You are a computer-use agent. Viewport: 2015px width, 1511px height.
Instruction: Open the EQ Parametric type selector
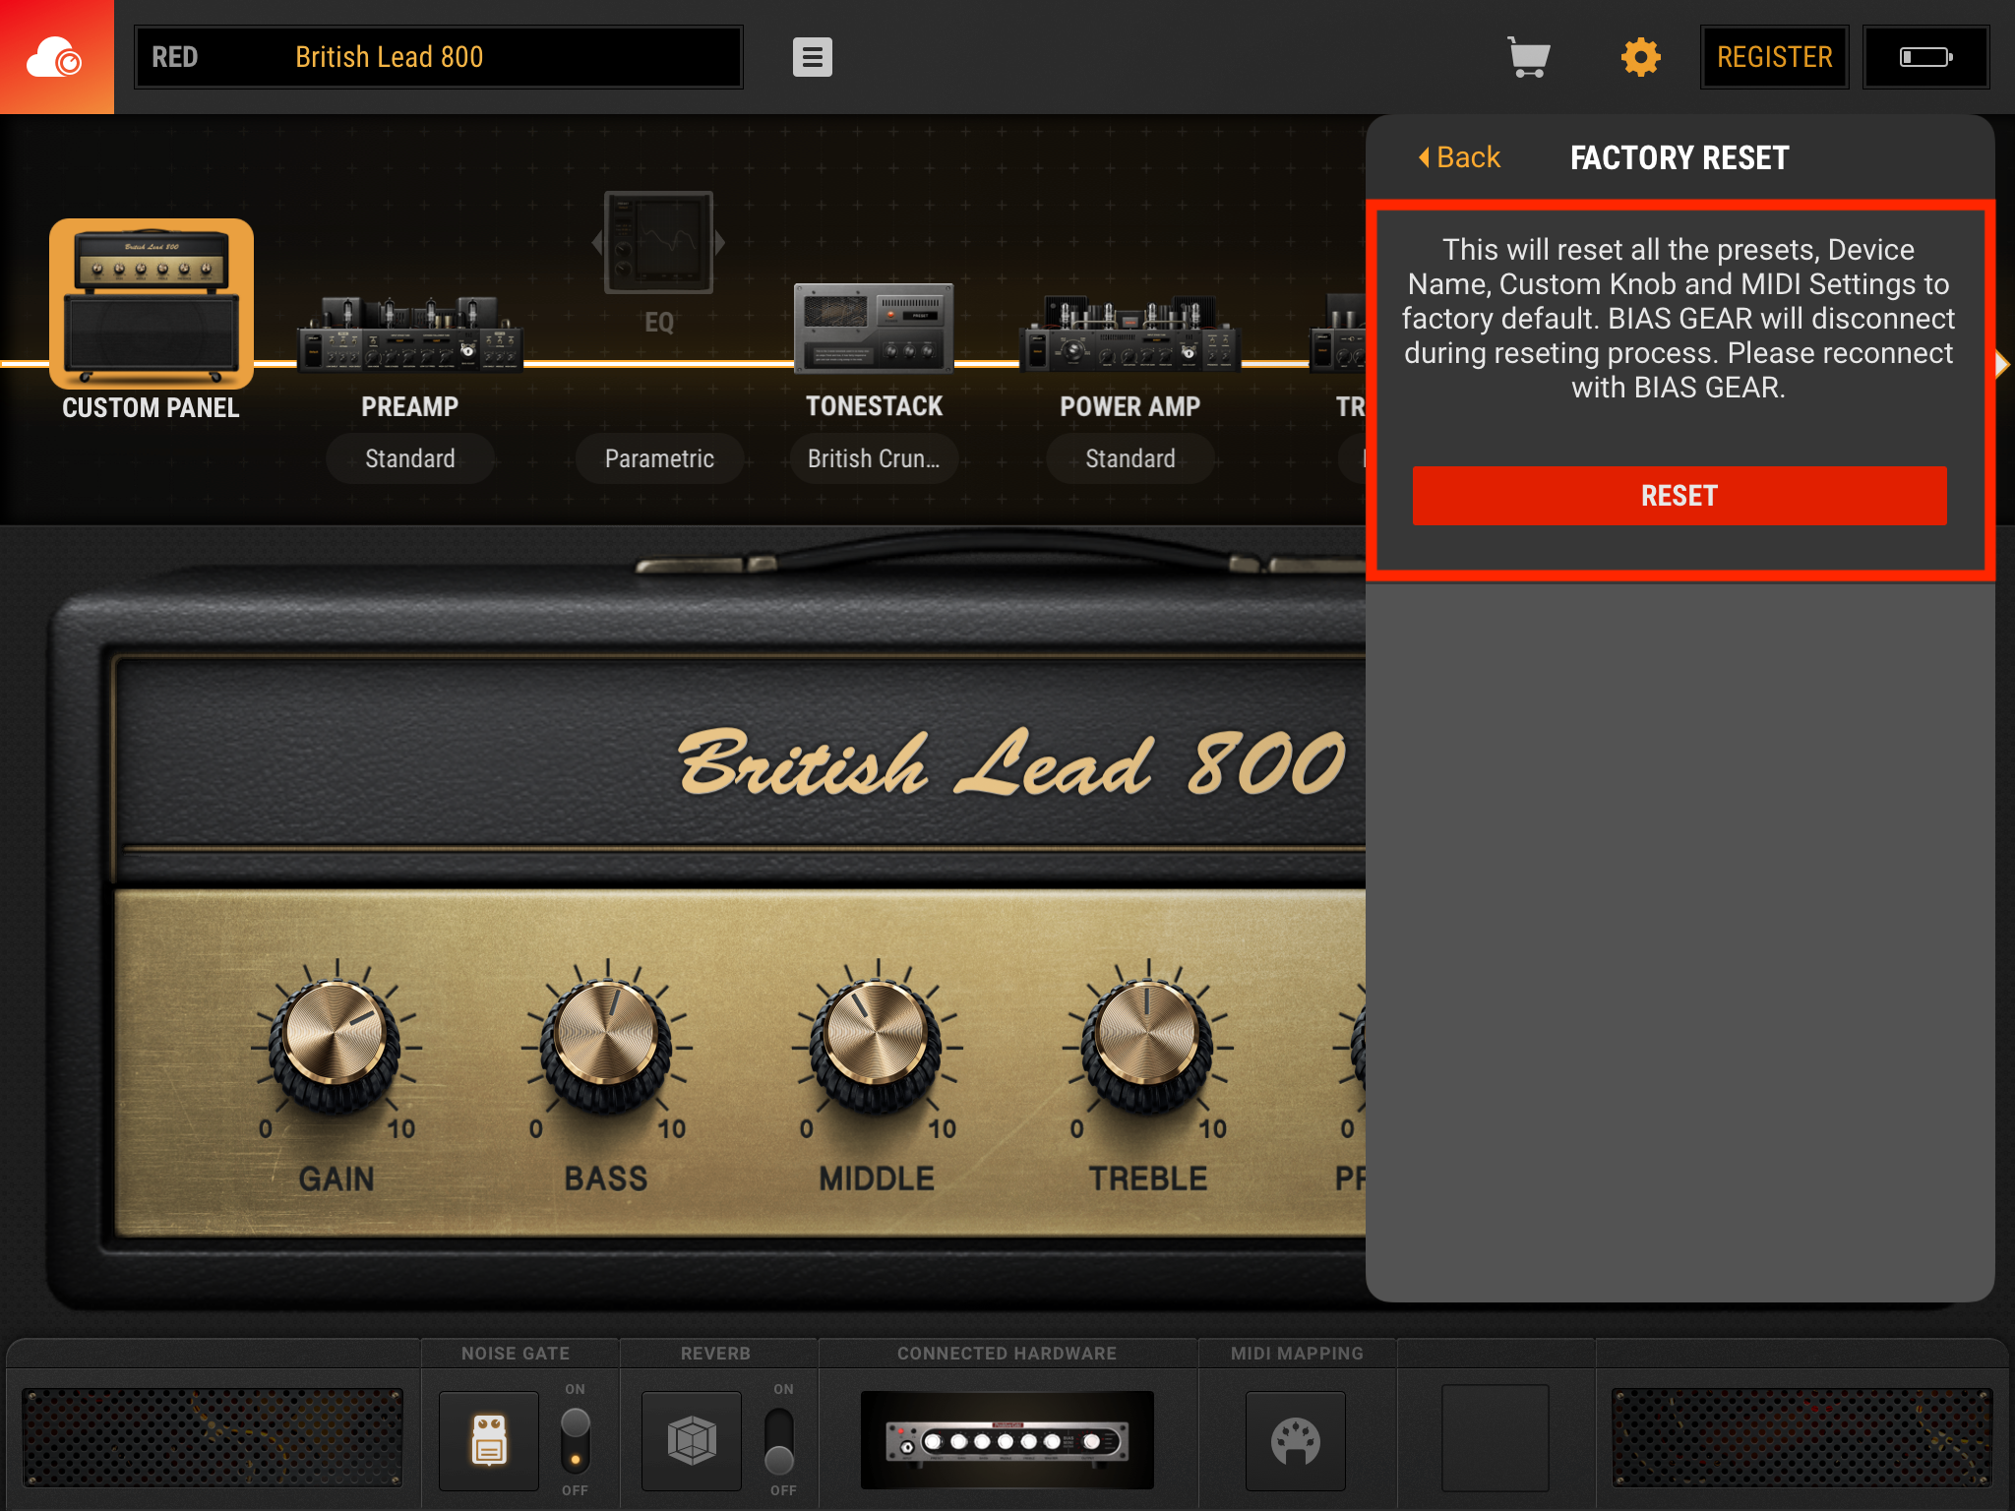[659, 458]
